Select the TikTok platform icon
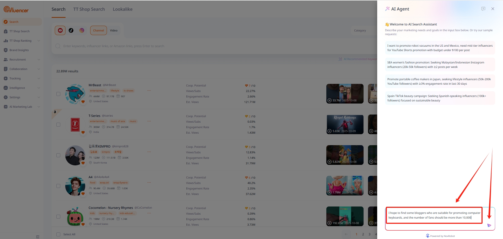503x239 pixels. coord(71,30)
